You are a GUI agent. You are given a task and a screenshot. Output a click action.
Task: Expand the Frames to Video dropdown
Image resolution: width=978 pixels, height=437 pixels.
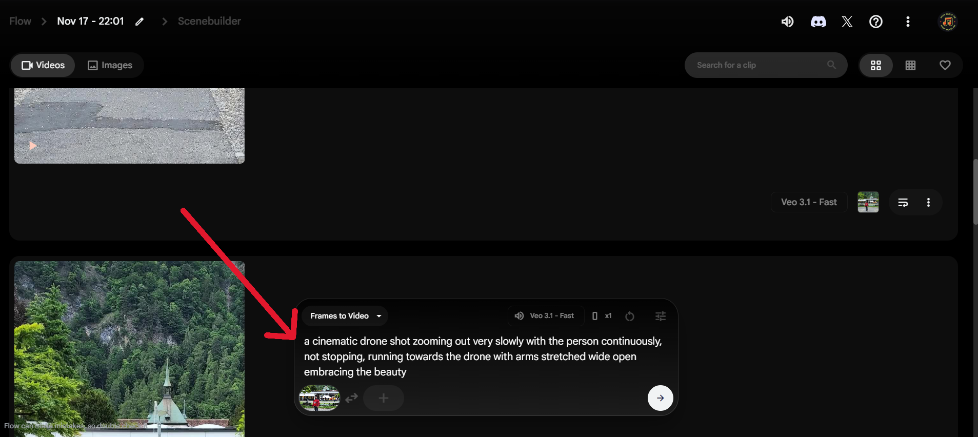click(345, 316)
